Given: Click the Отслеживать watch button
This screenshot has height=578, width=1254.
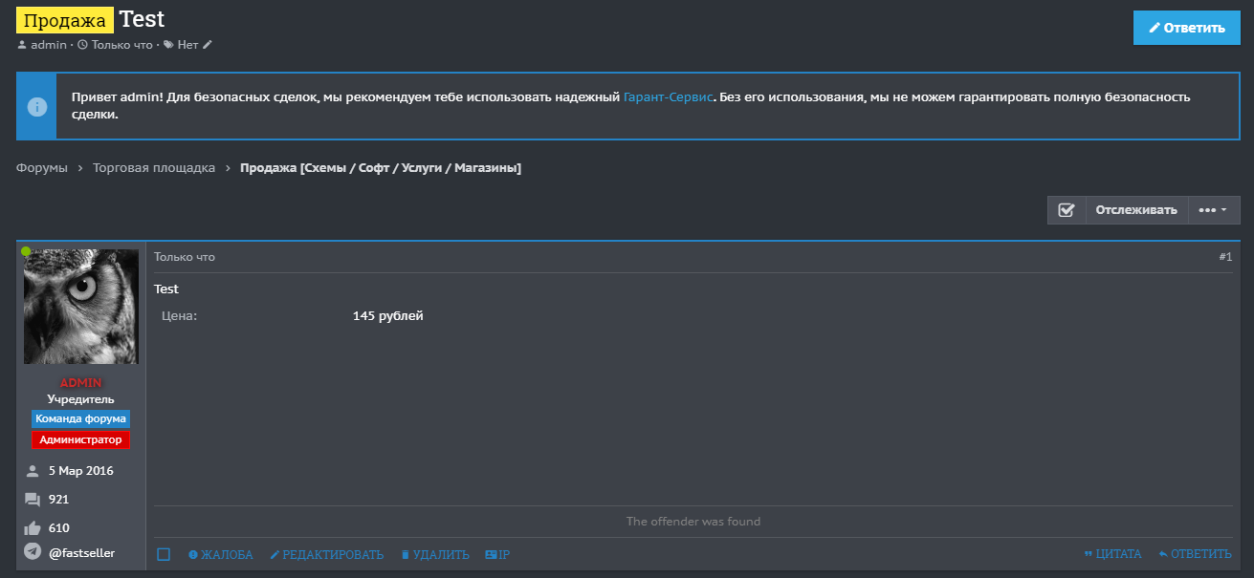Looking at the screenshot, I should click(x=1136, y=210).
